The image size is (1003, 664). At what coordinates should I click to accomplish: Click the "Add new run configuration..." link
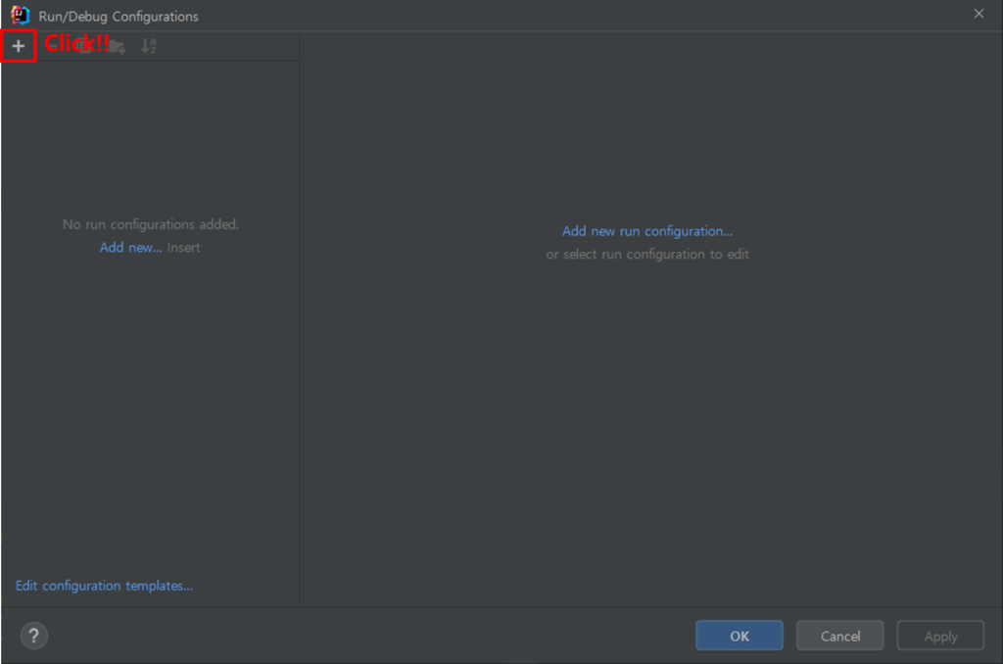(647, 231)
